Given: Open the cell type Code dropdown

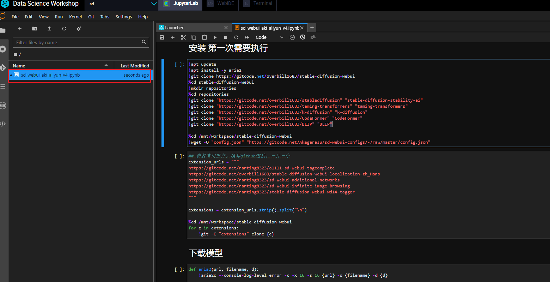Looking at the screenshot, I should 269,37.
